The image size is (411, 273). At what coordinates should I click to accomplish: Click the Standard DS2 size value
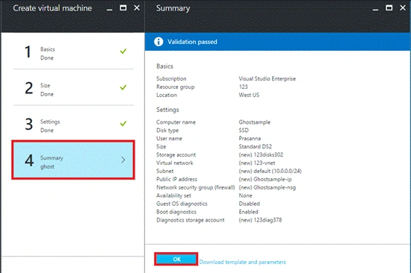click(255, 146)
